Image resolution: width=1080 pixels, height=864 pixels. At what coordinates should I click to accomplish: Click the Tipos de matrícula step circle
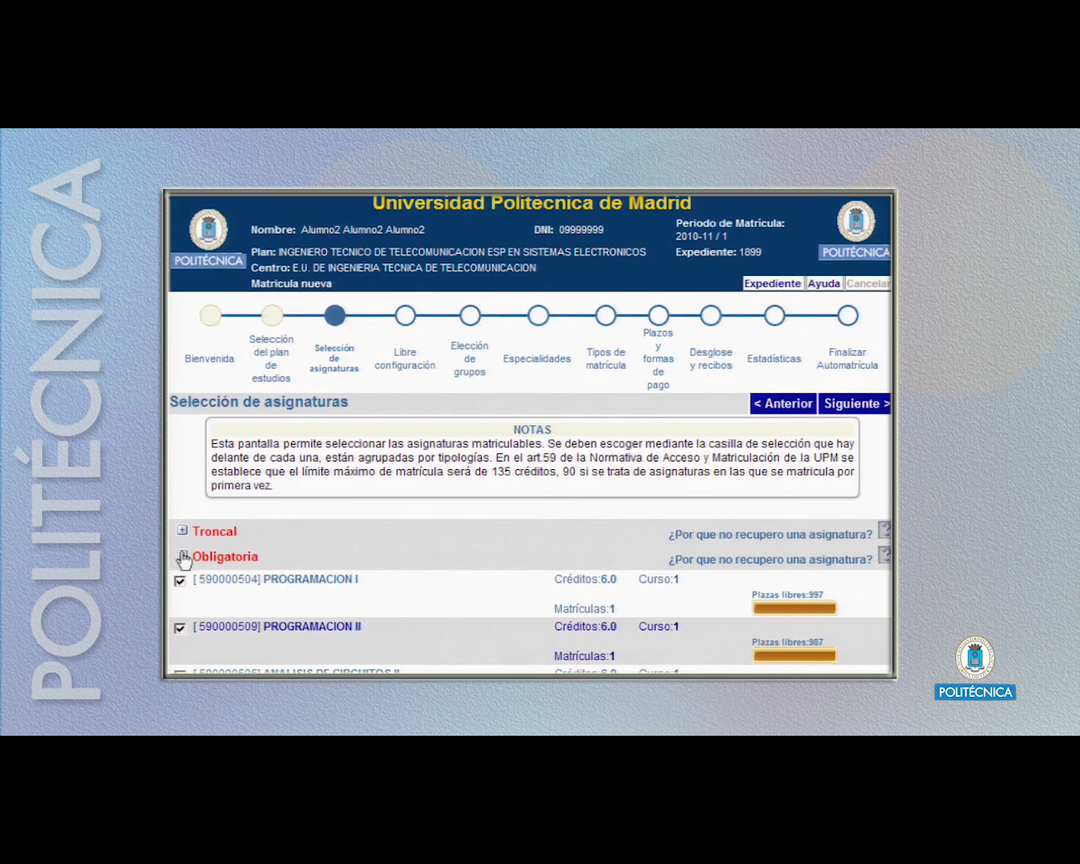pyautogui.click(x=606, y=316)
